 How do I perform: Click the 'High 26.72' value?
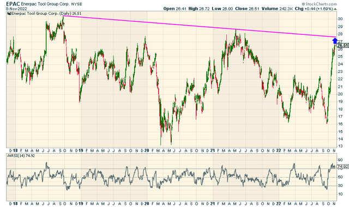(x=198, y=9)
